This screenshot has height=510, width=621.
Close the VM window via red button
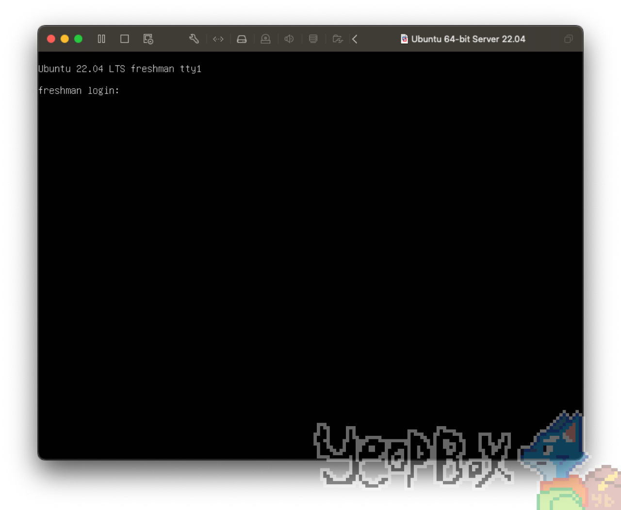[51, 39]
